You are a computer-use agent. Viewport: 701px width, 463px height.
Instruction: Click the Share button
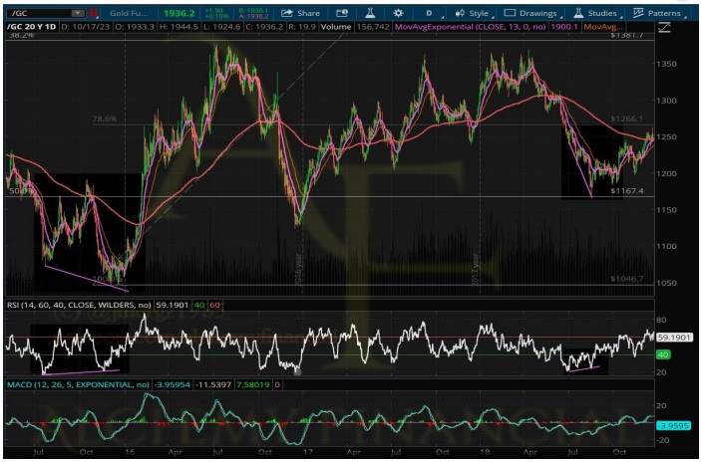click(x=300, y=13)
